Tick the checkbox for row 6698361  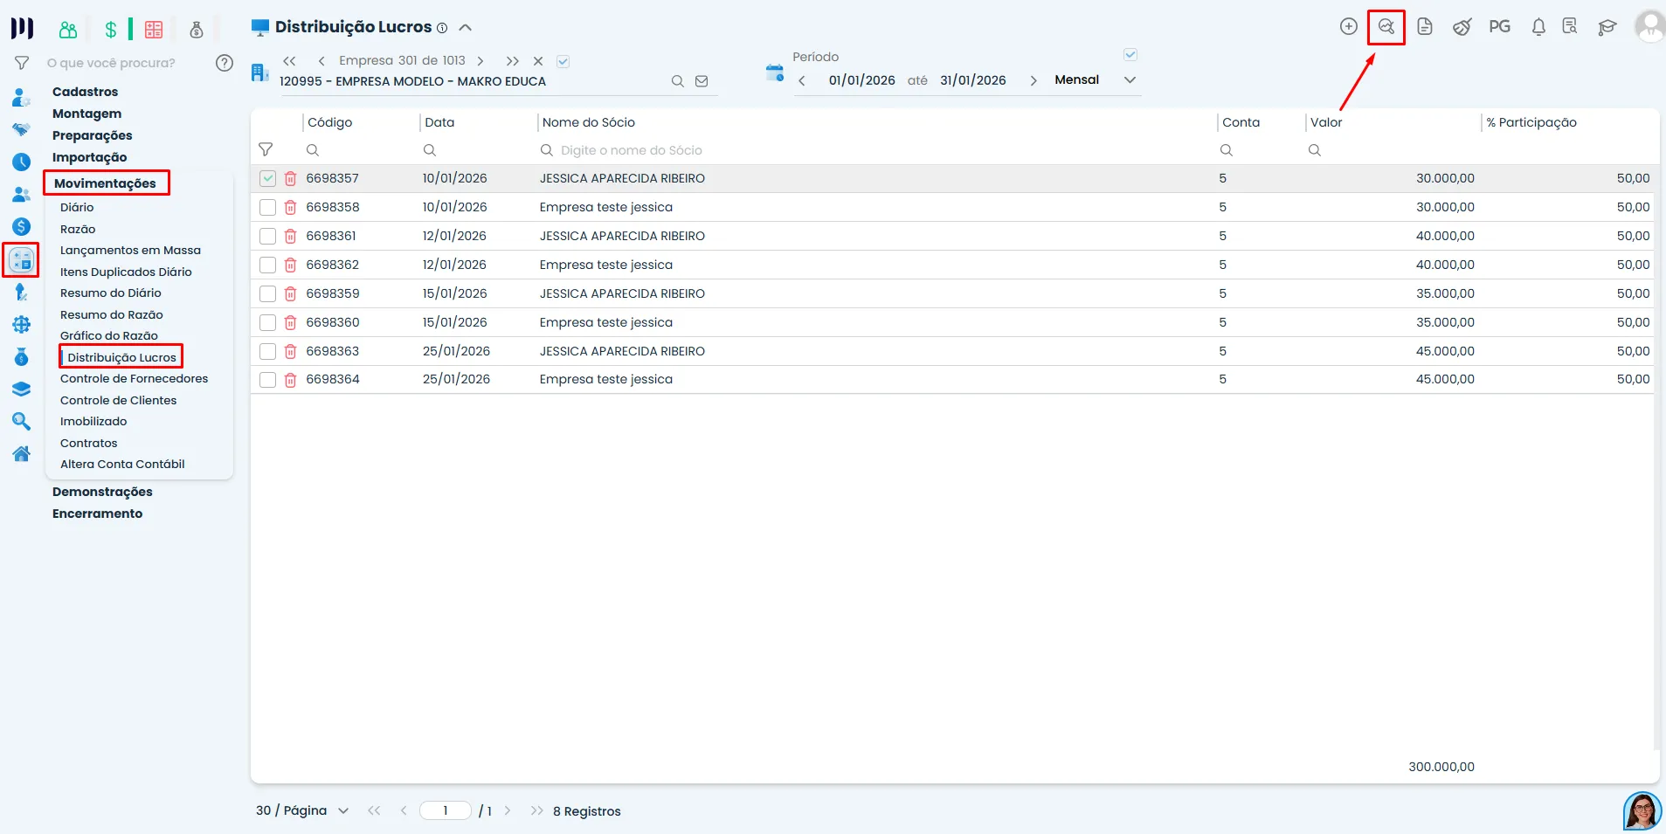pos(267,236)
